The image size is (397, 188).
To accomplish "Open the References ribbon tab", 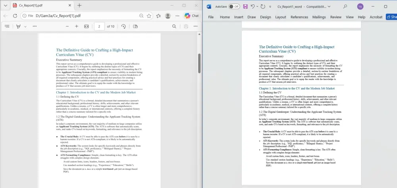I will pos(299,17).
